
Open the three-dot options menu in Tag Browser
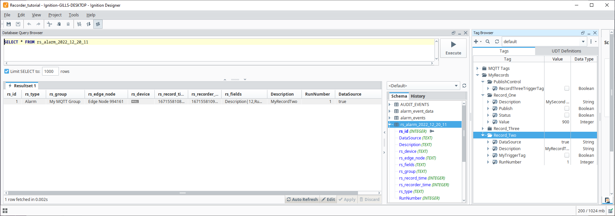[x=591, y=41]
